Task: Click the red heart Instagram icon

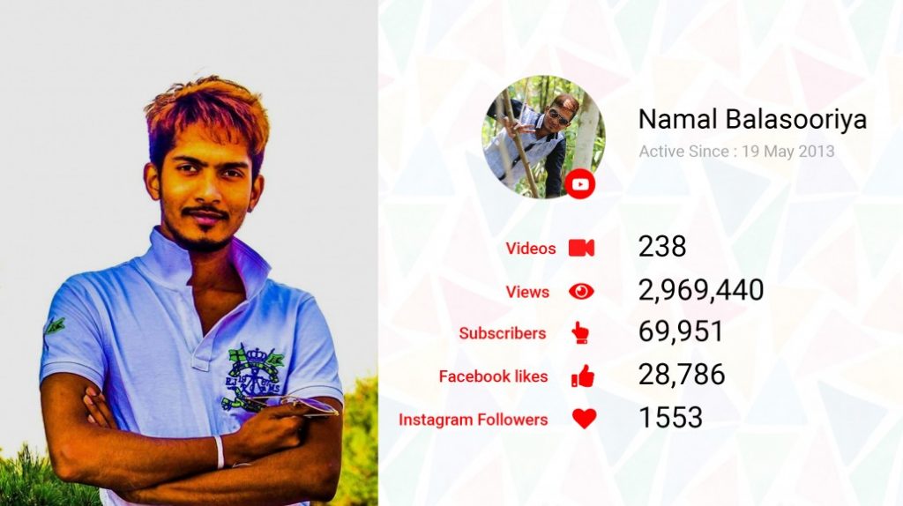Action: pos(584,419)
